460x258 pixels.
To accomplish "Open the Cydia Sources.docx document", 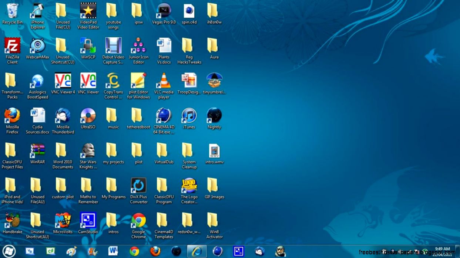I will coord(37,121).
